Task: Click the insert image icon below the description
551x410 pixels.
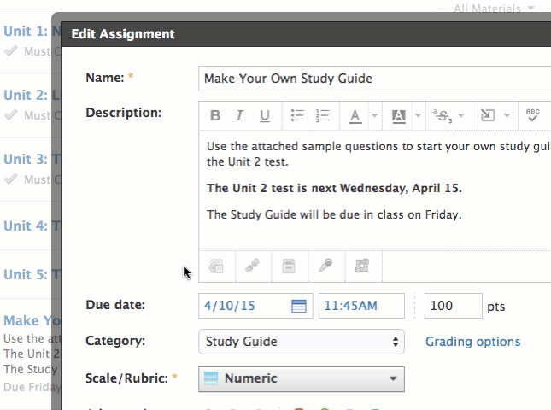Action: pyautogui.click(x=216, y=266)
